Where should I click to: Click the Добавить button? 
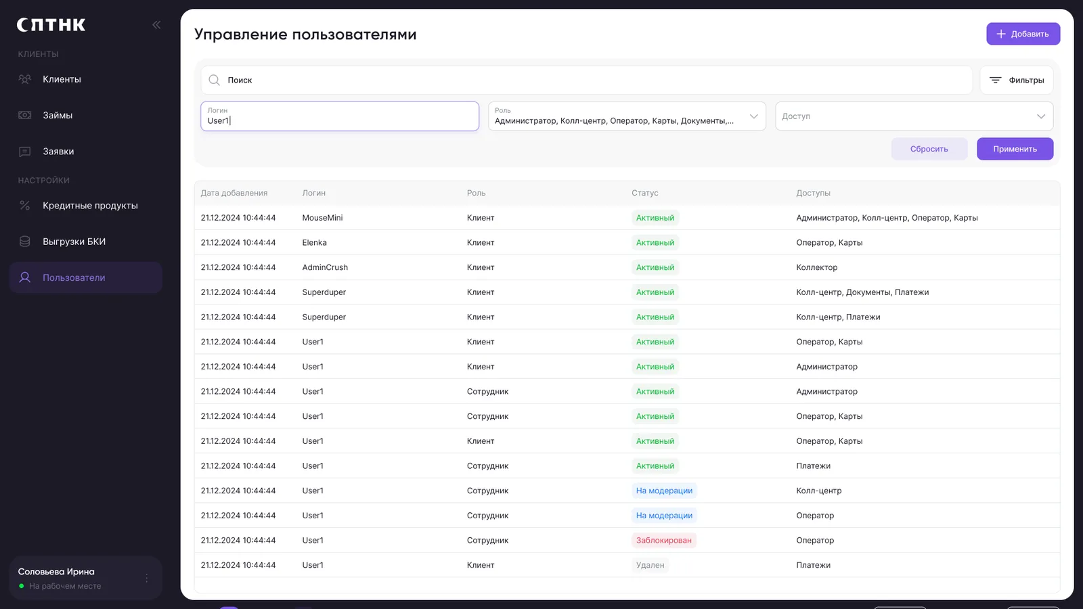point(1023,34)
